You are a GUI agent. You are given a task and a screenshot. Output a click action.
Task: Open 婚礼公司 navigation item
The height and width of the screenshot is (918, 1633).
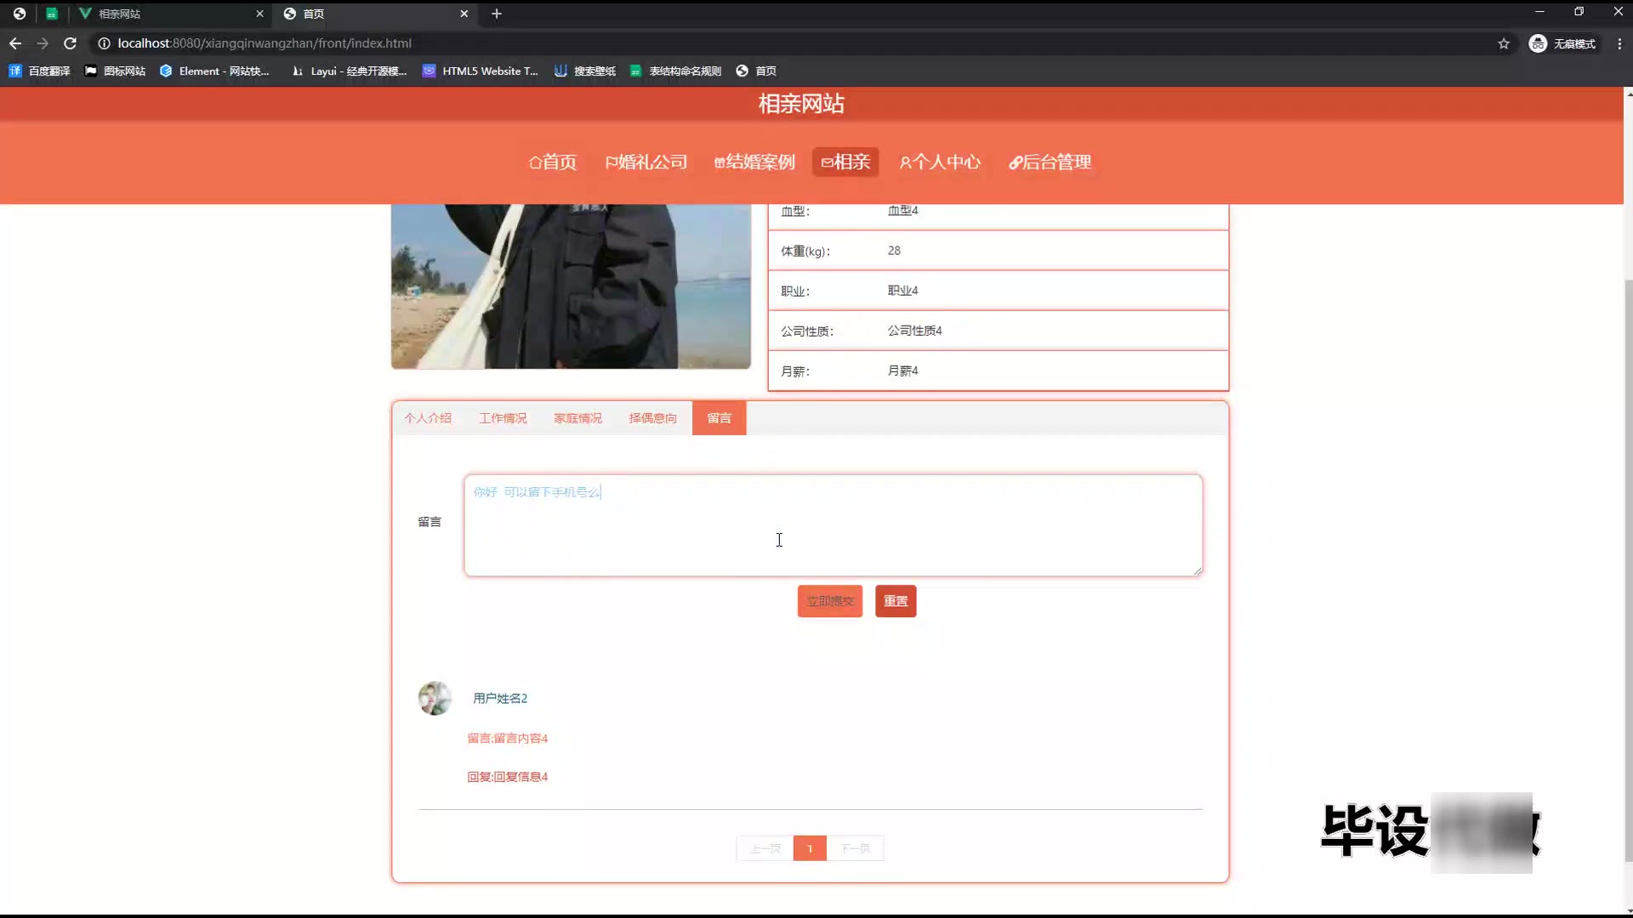click(646, 162)
